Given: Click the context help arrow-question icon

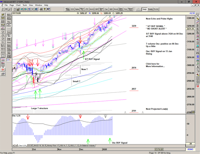Looking at the screenshot, I should [x=48, y=9].
